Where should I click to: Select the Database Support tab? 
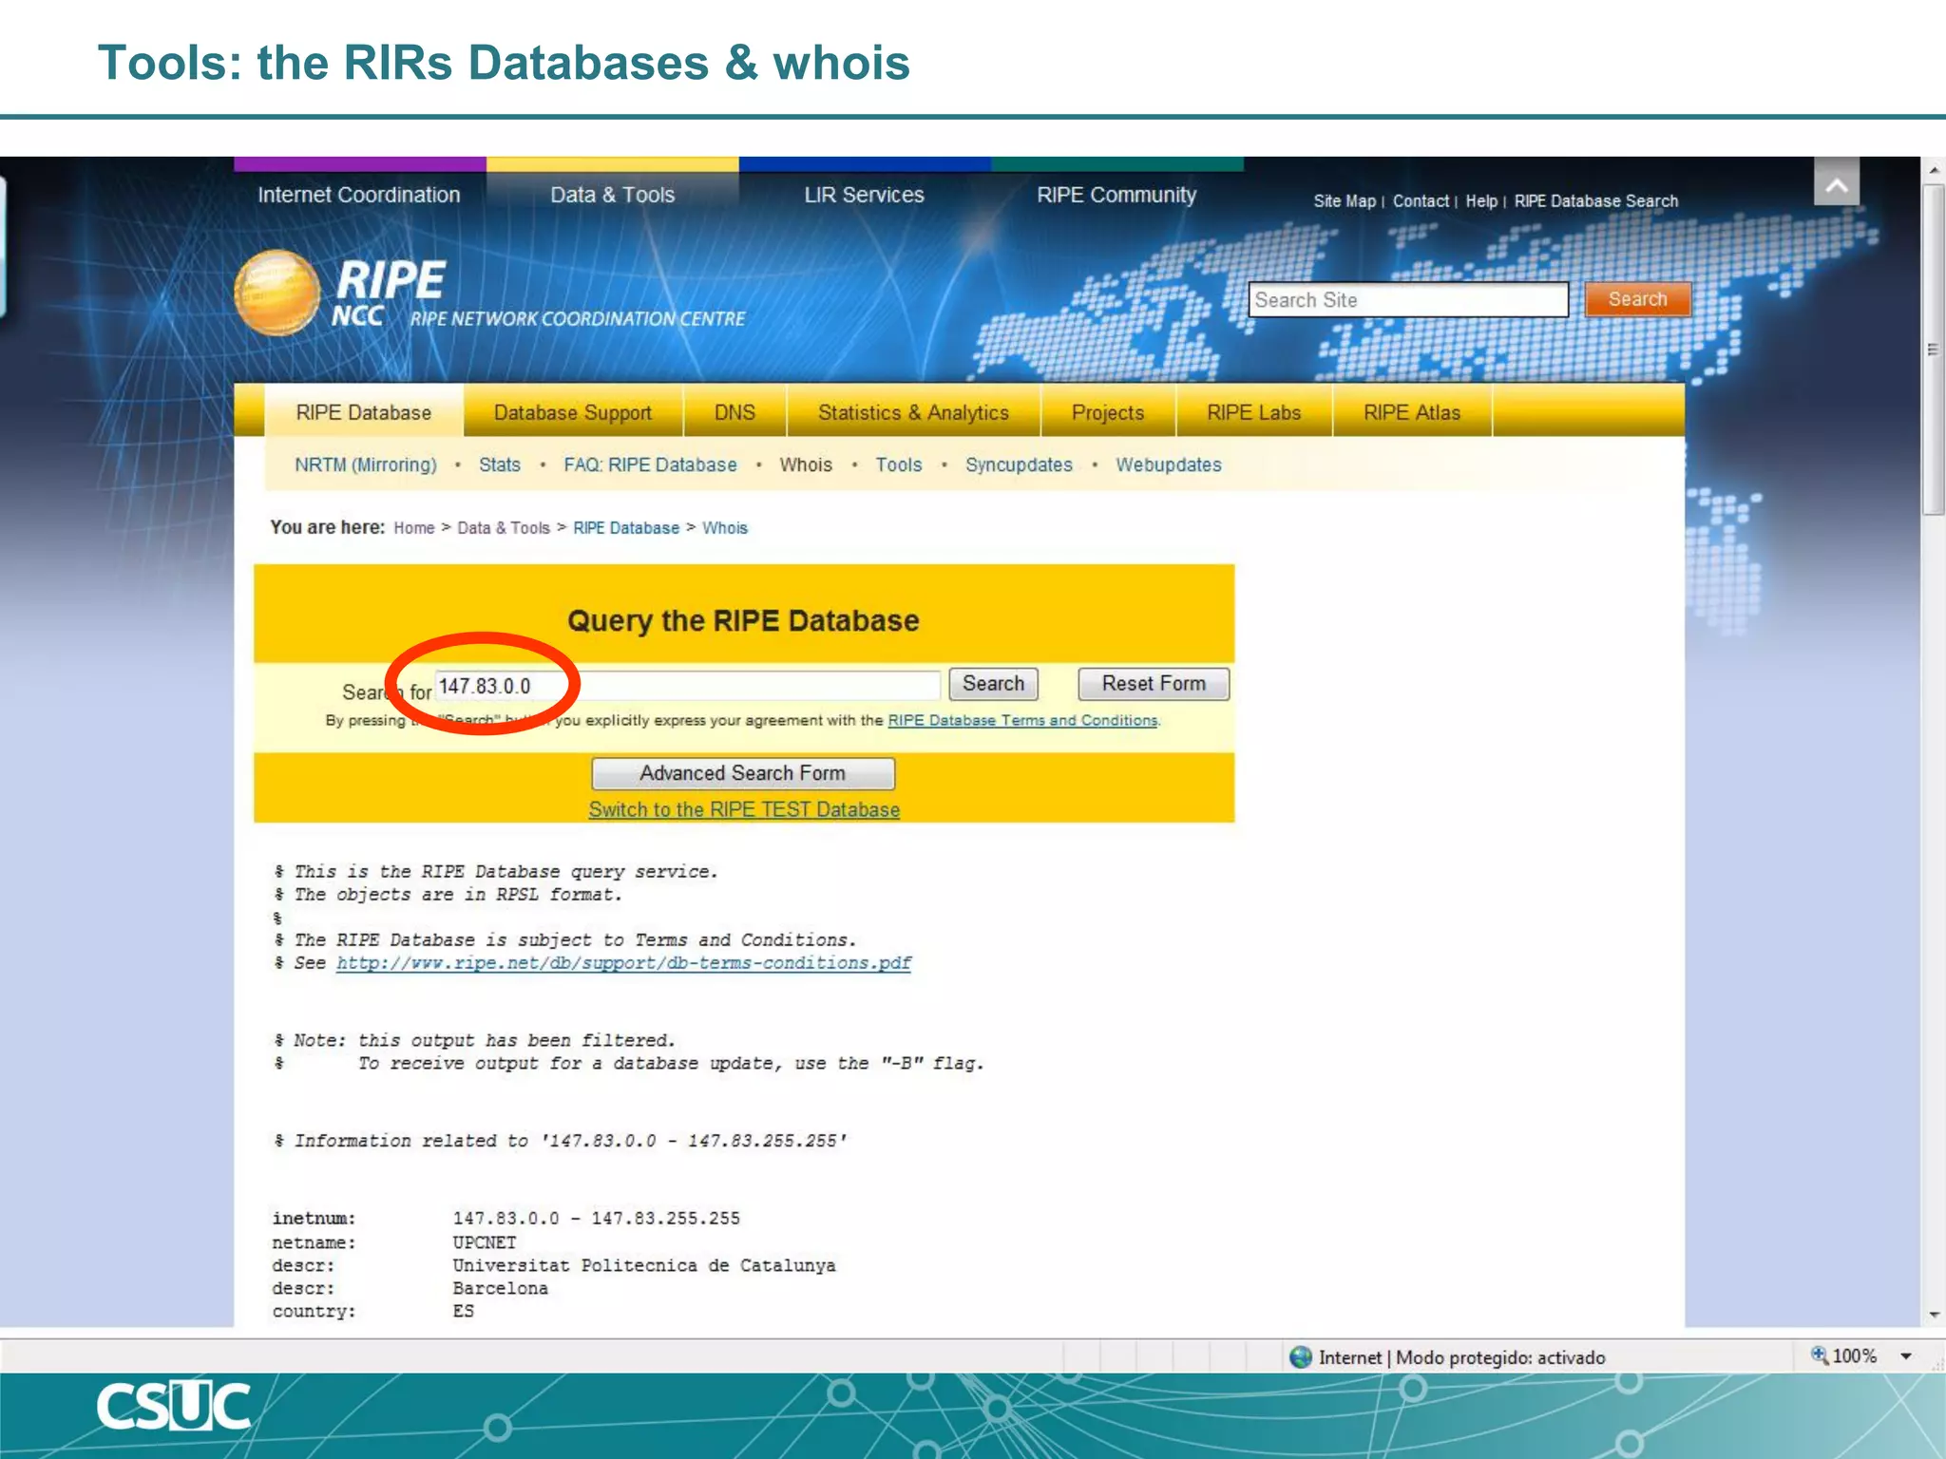(x=573, y=412)
